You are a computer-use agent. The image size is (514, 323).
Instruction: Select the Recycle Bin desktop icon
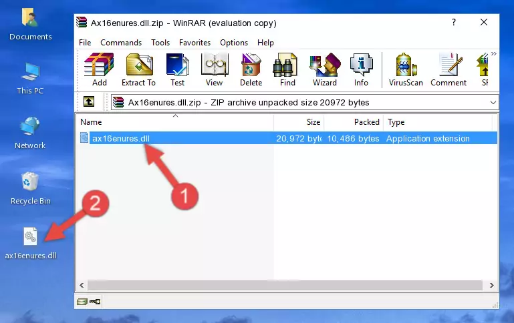31,188
